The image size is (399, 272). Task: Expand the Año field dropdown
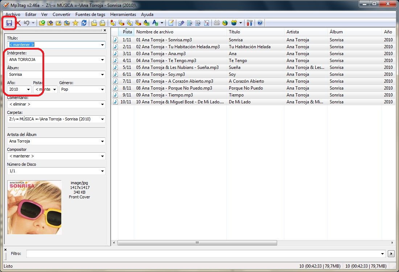click(28, 89)
